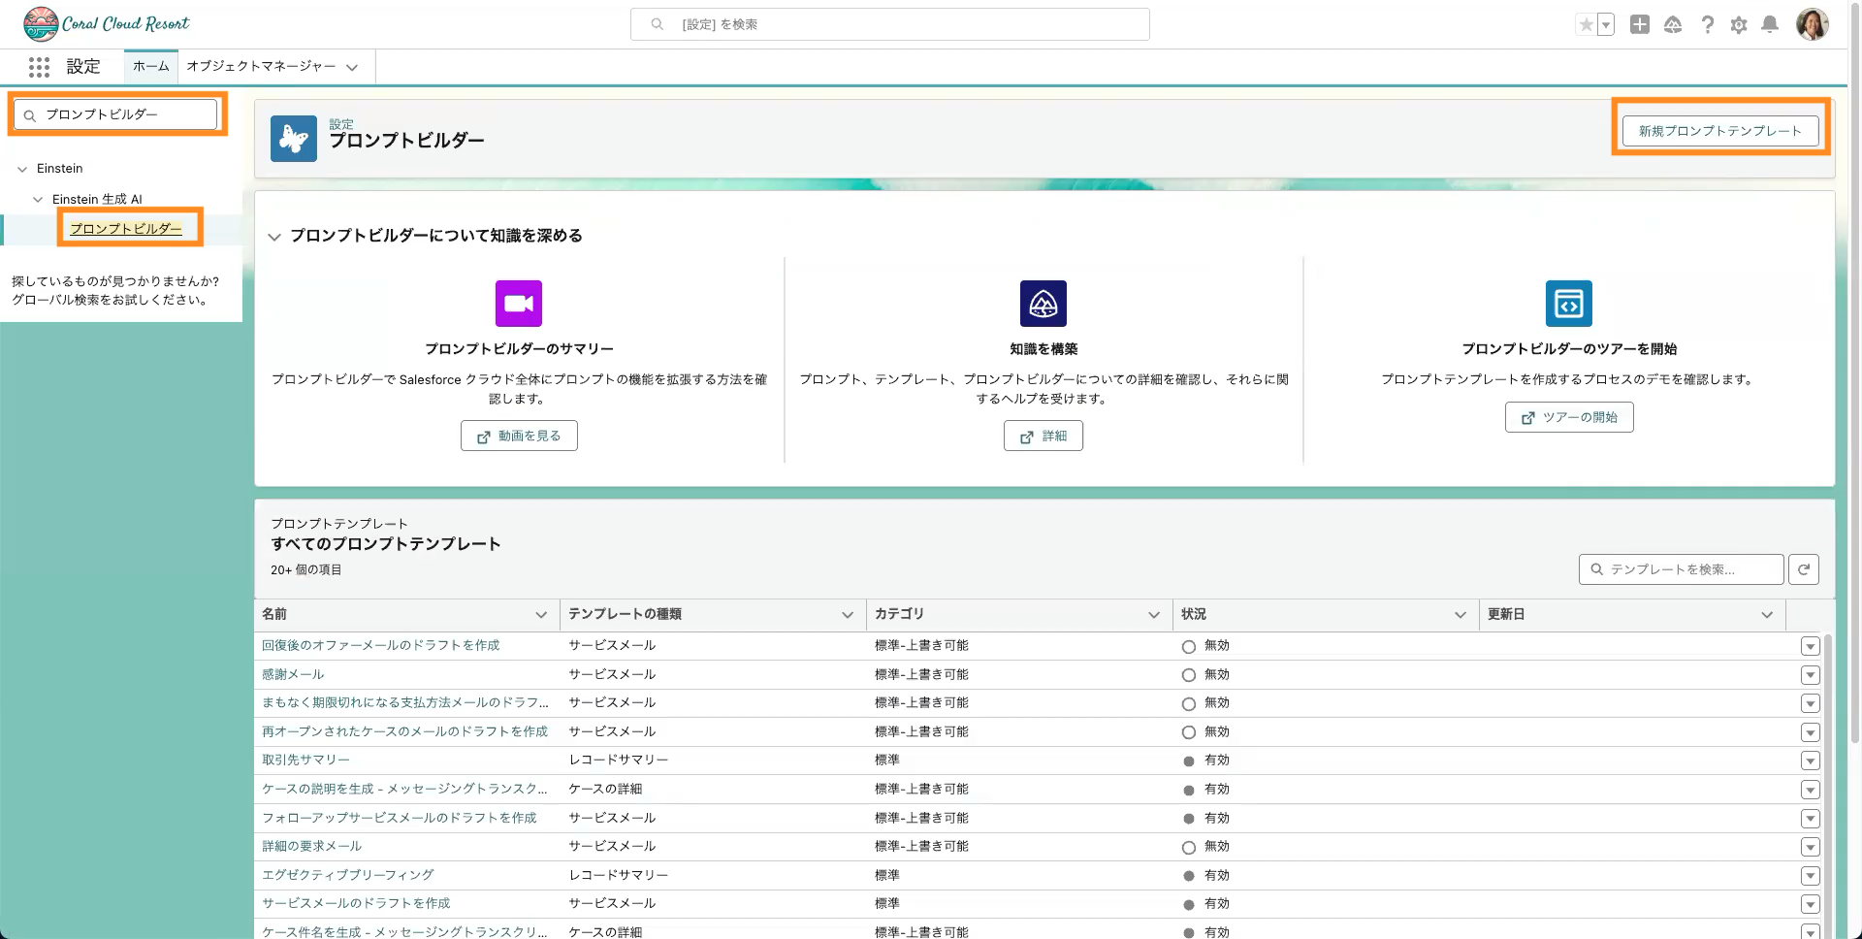The width and height of the screenshot is (1862, 939).
Task: Open まもなく期限切れになる支払方法メール template
Action: click(x=405, y=702)
